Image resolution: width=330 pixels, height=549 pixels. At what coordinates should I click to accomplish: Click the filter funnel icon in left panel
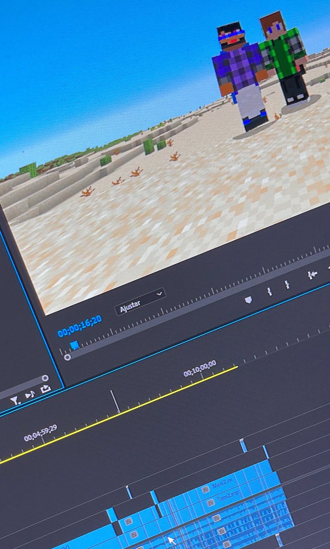point(16,401)
